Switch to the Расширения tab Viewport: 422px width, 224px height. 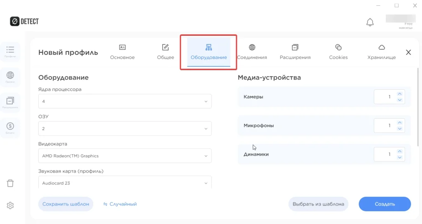tap(295, 52)
